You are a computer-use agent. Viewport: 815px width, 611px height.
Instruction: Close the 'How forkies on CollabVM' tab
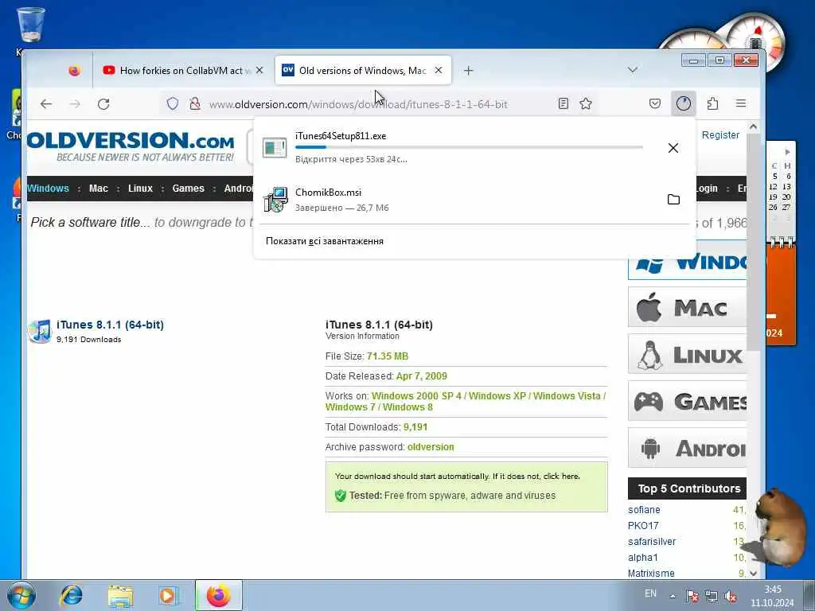tap(259, 70)
